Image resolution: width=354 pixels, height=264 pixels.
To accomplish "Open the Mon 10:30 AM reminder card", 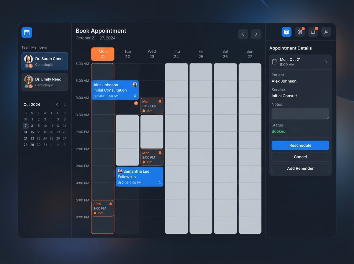I will coord(152,106).
